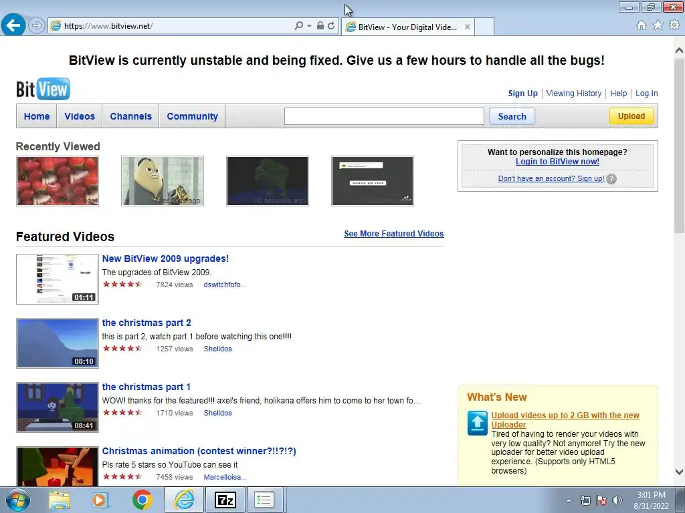This screenshot has width=685, height=513.
Task: Open the Action Center flag icon
Action: pos(601,500)
